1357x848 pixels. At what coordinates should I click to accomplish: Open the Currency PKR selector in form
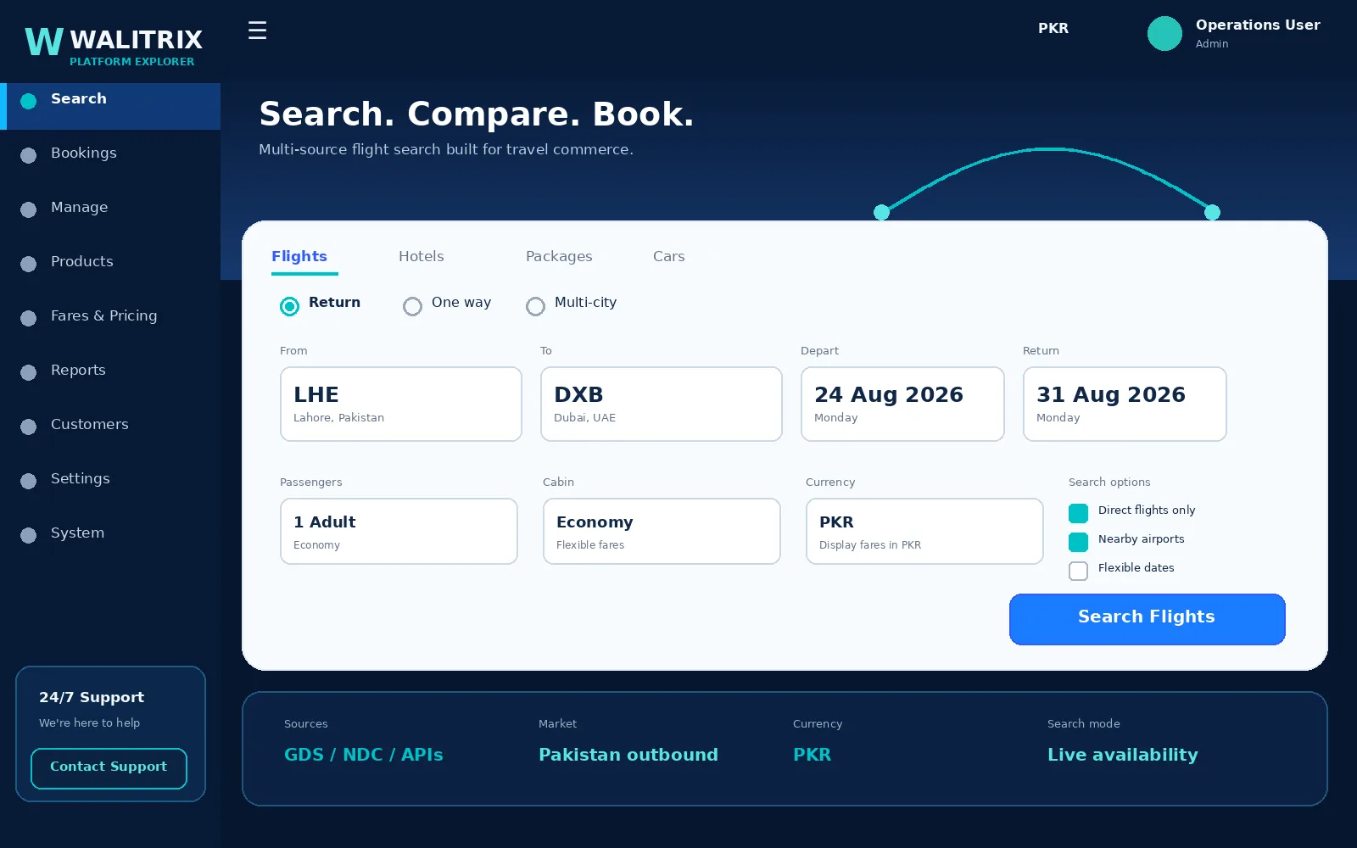(x=924, y=531)
